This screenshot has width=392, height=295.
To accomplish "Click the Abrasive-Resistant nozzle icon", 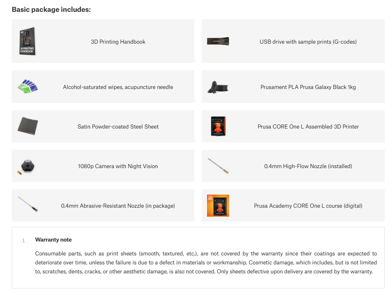I will tap(27, 204).
